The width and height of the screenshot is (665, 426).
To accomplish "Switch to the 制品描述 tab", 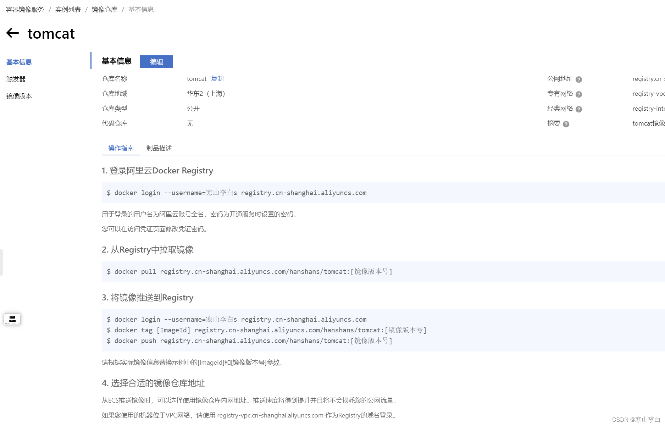I will pyautogui.click(x=159, y=148).
